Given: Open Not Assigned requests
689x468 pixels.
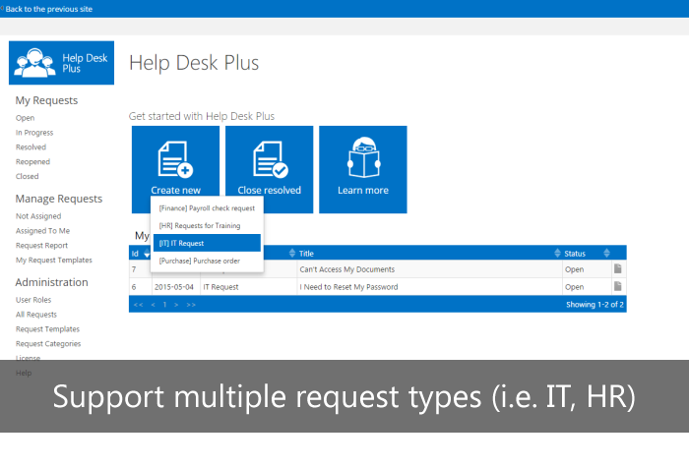Looking at the screenshot, I should click(x=38, y=216).
